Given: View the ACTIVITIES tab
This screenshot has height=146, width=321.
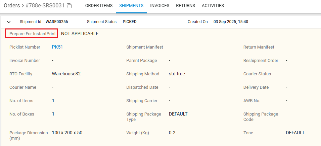Looking at the screenshot, I should tap(213, 6).
